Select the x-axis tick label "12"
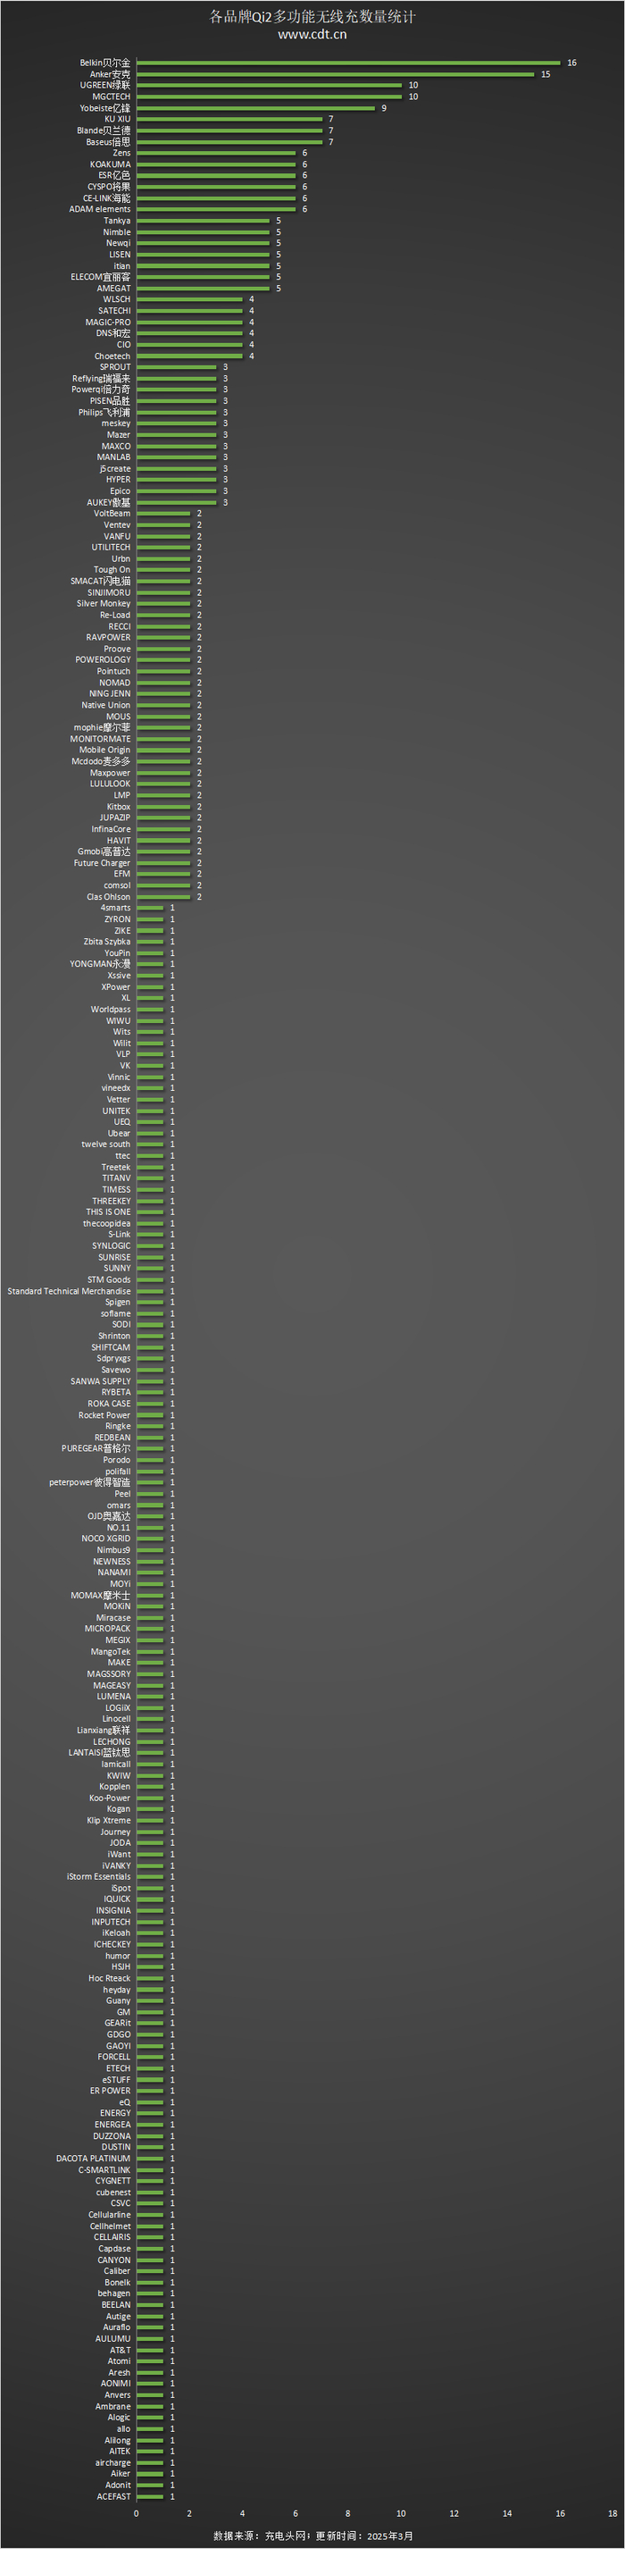The image size is (625, 2549). tap(454, 2513)
